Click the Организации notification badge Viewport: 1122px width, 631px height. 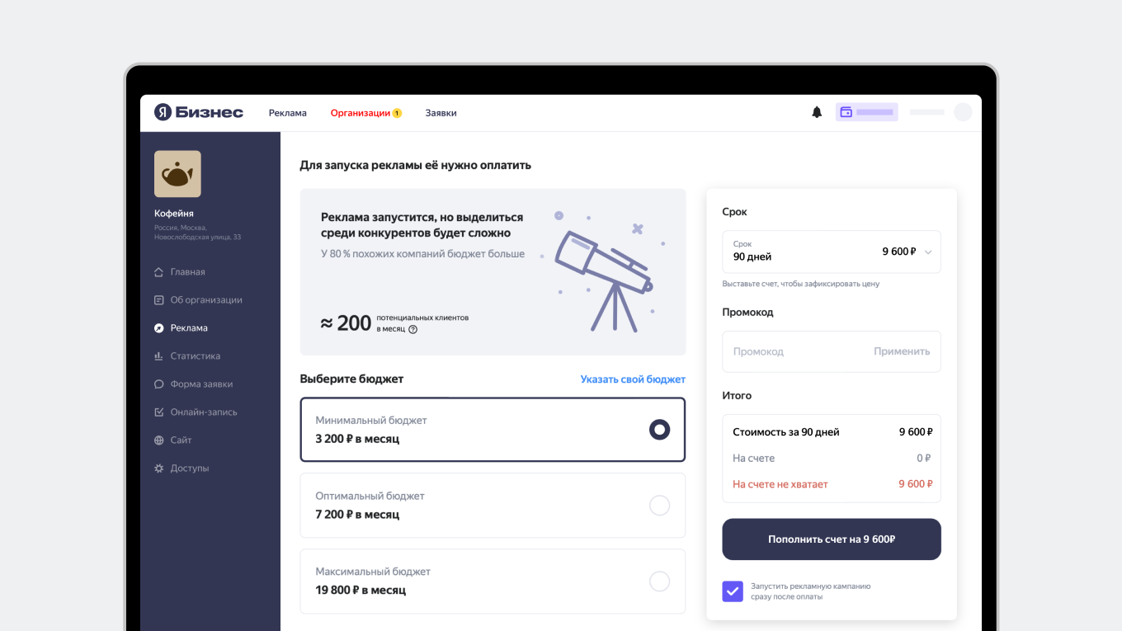[x=397, y=113]
